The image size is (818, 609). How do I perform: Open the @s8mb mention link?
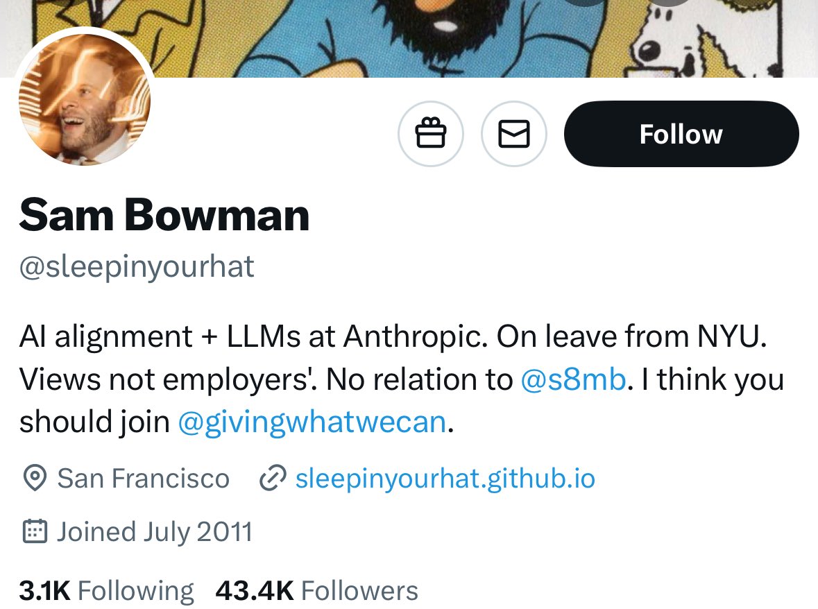[x=572, y=379]
